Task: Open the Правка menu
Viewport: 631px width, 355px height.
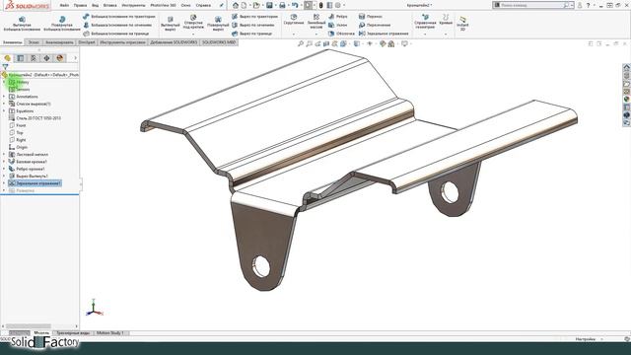Action: (80, 6)
